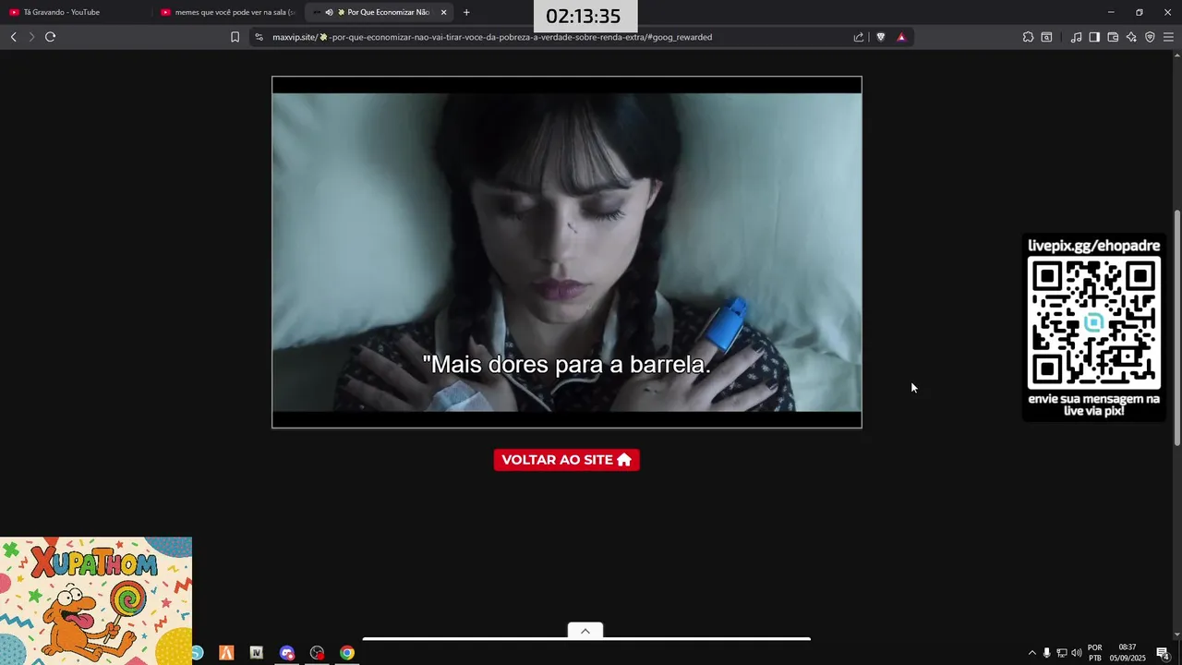The image size is (1182, 665).
Task: Open the notification center icon
Action: pos(1163,653)
